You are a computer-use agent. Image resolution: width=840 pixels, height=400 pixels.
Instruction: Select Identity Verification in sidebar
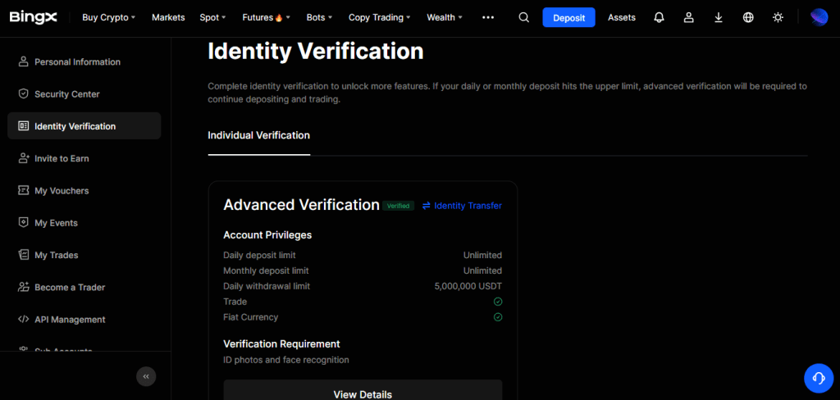84,126
